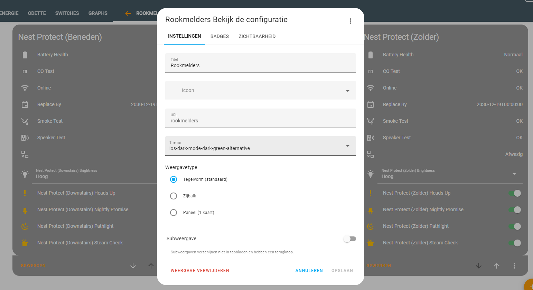The height and width of the screenshot is (290, 533).
Task: Switch to the BADGES tab
Action: click(219, 36)
